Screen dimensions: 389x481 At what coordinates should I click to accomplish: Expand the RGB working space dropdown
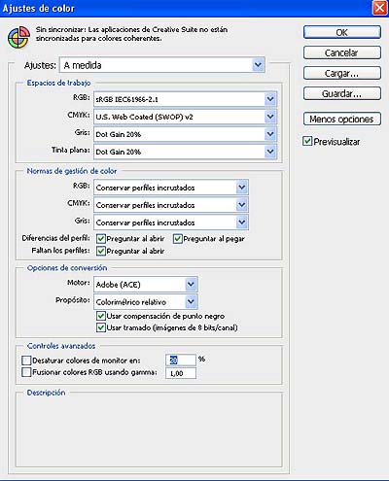tap(185, 99)
